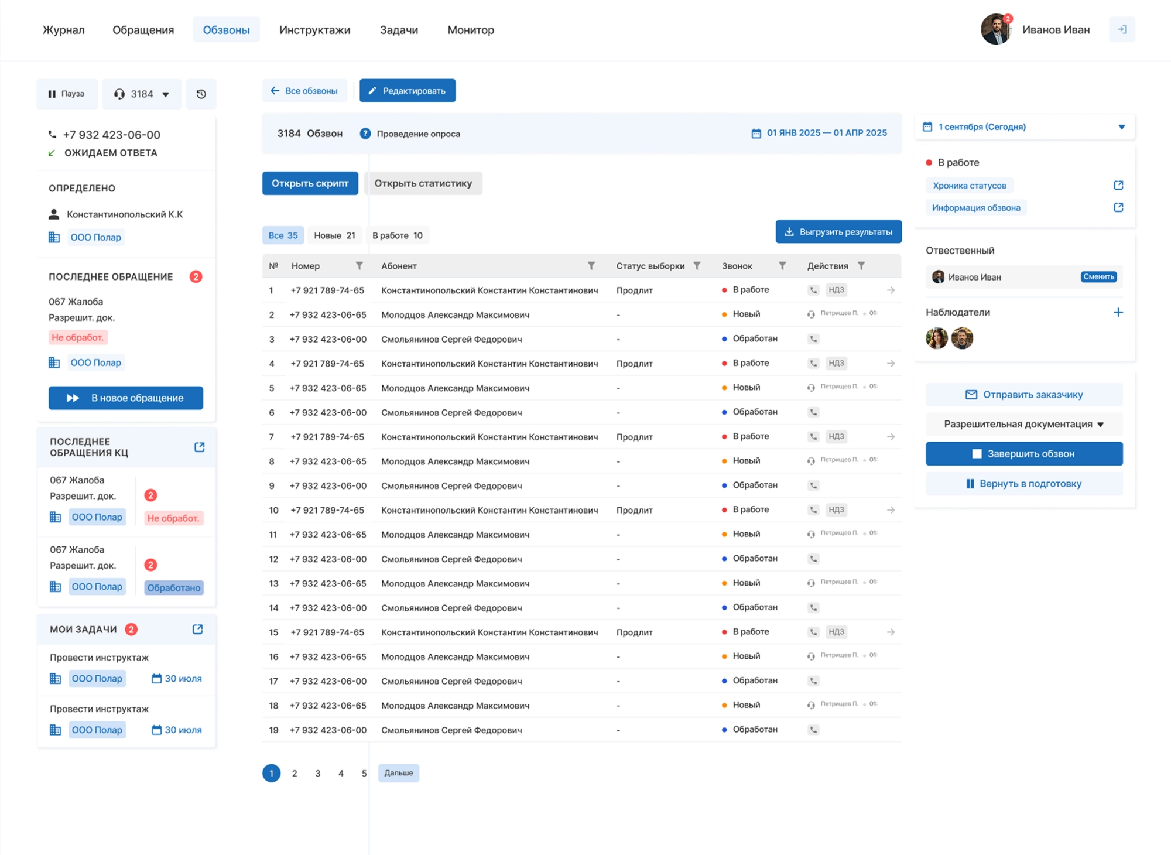
Task: Click Сменить next to responsible Иванов Иван
Action: (1098, 277)
